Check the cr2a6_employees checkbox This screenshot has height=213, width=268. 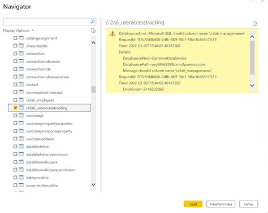click(x=15, y=100)
